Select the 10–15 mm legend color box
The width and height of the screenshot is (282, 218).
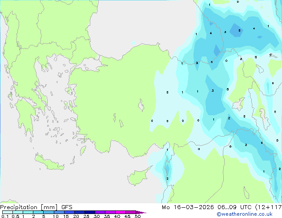[x=59, y=212]
